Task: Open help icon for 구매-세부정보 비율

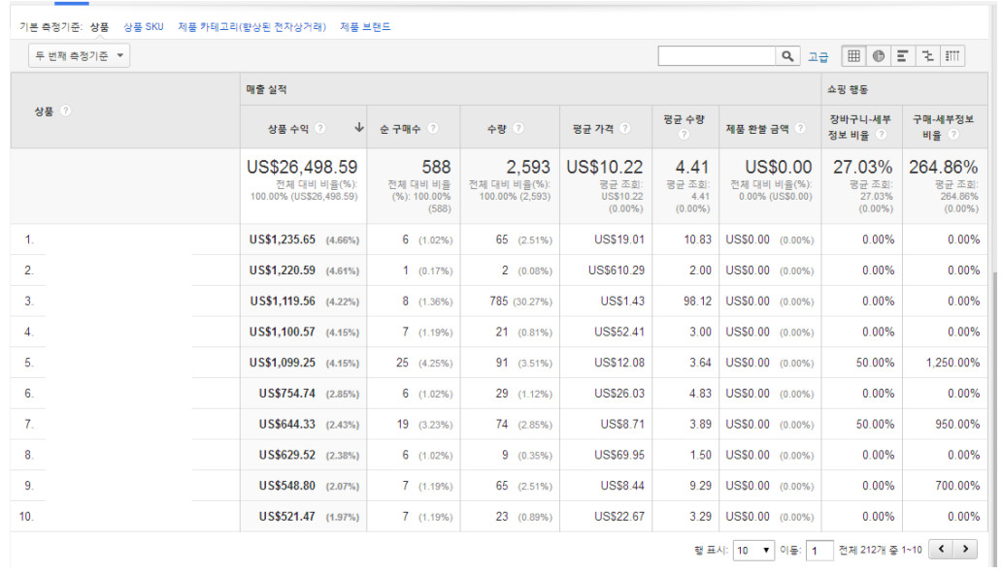Action: [x=953, y=134]
